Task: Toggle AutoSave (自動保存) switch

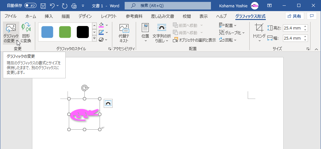Action: tap(30, 5)
